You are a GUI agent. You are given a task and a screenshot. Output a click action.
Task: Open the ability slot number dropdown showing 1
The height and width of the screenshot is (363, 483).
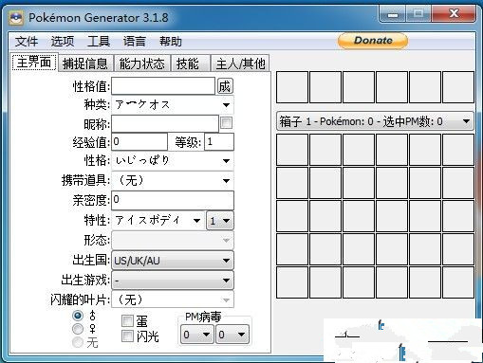coord(220,221)
